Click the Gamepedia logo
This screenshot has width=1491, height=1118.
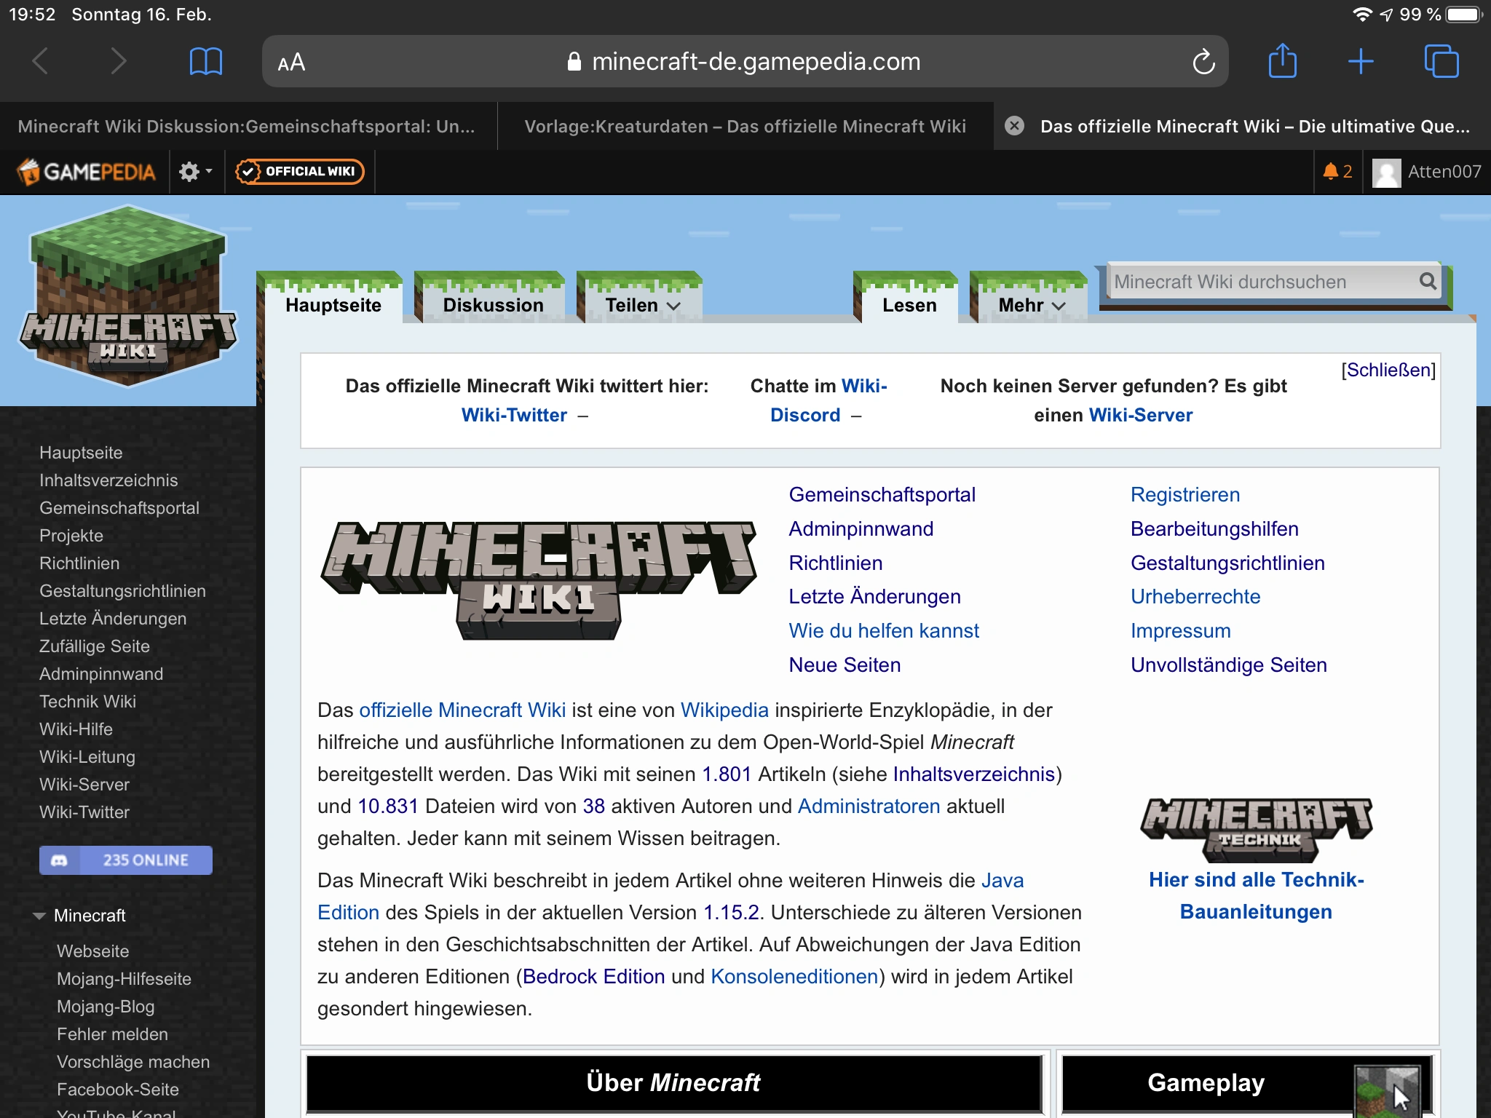pos(86,172)
